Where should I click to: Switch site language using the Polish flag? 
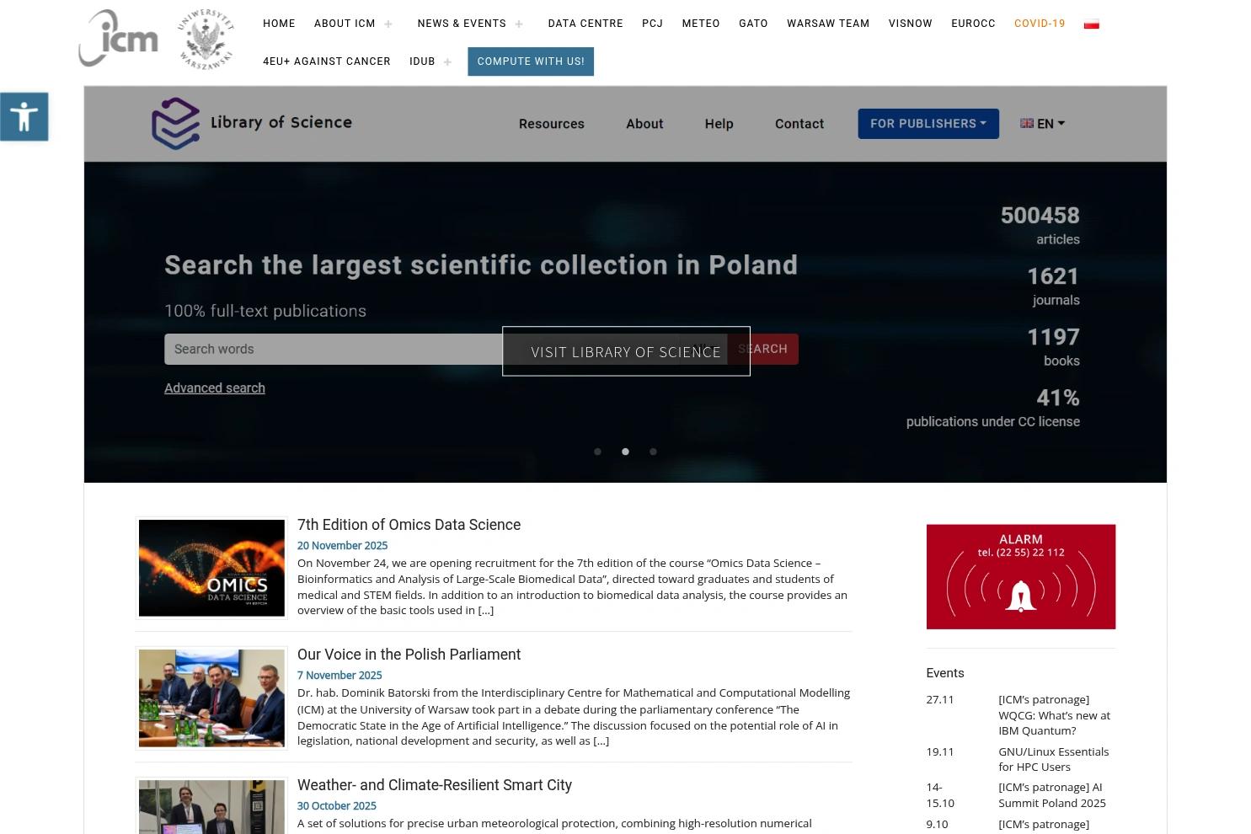point(1091,23)
